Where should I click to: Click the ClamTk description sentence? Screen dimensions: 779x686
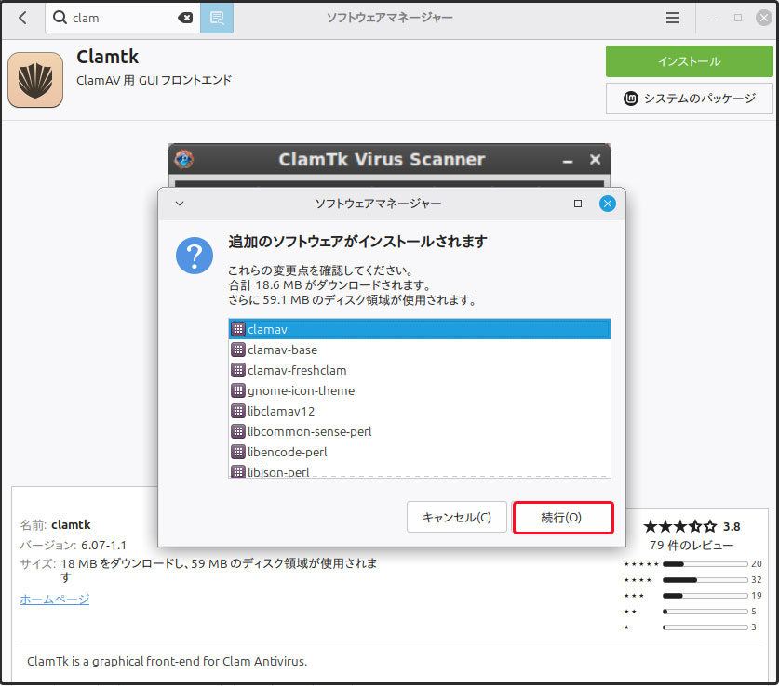[167, 661]
